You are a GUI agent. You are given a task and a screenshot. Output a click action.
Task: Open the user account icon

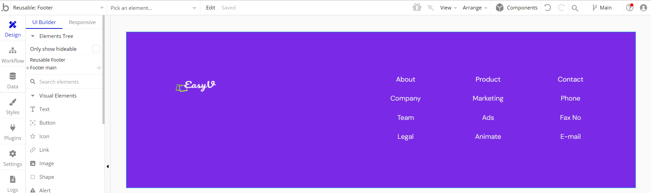point(643,7)
